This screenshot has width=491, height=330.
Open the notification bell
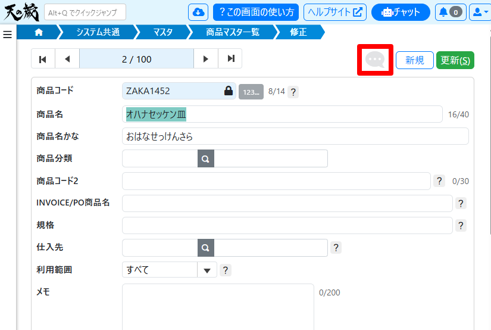tap(450, 12)
